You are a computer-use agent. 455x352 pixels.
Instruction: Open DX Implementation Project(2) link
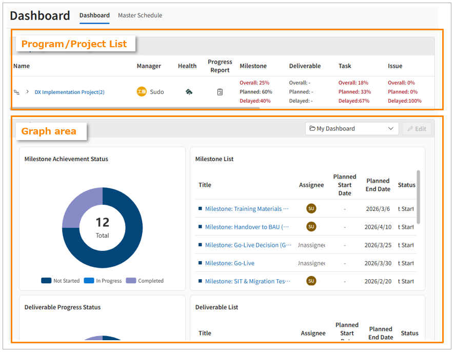click(x=69, y=92)
